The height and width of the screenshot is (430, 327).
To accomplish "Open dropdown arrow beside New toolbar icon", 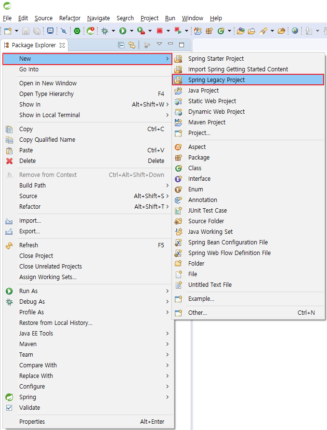I will coord(16,31).
